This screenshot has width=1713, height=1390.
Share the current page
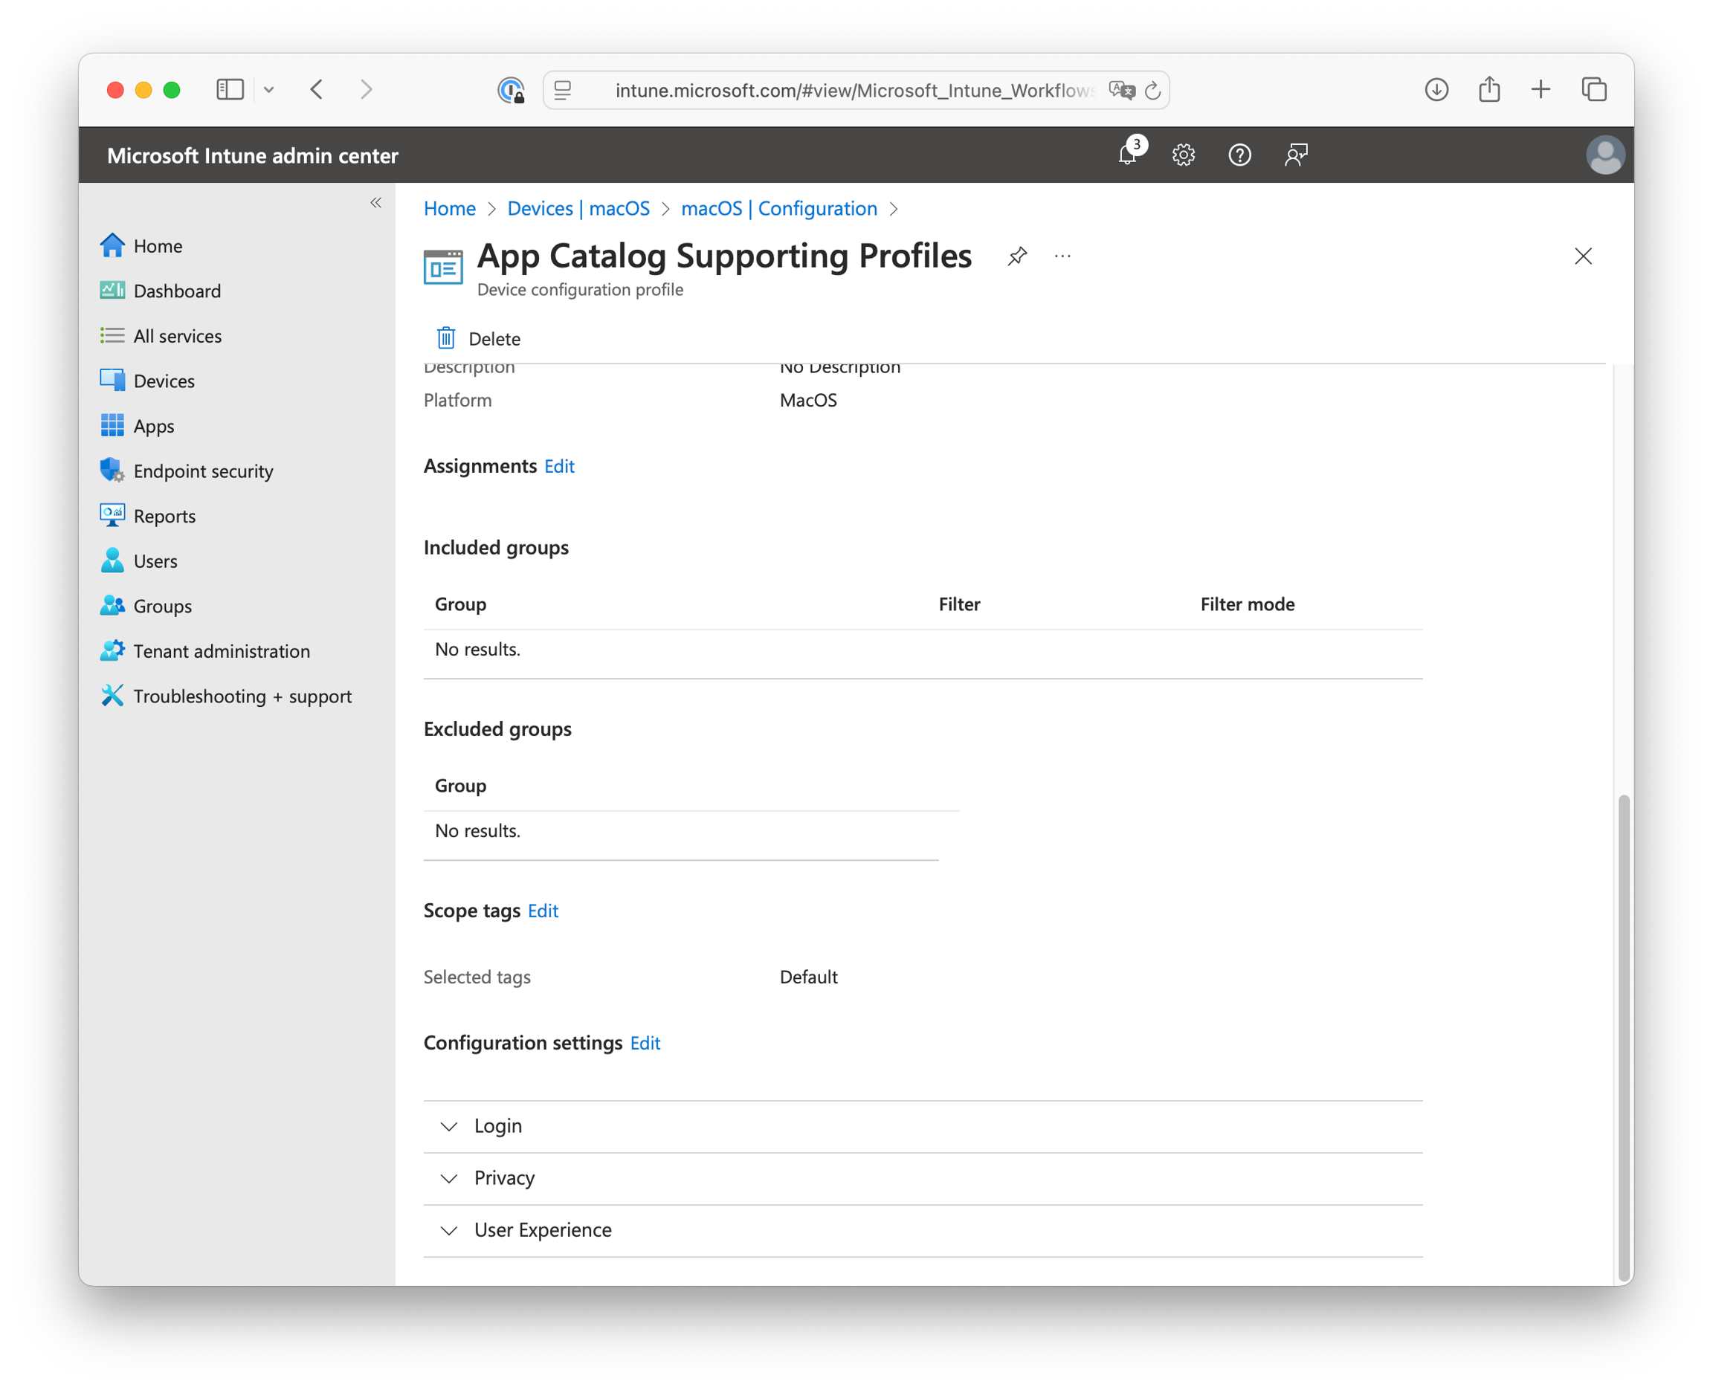pyautogui.click(x=1488, y=89)
